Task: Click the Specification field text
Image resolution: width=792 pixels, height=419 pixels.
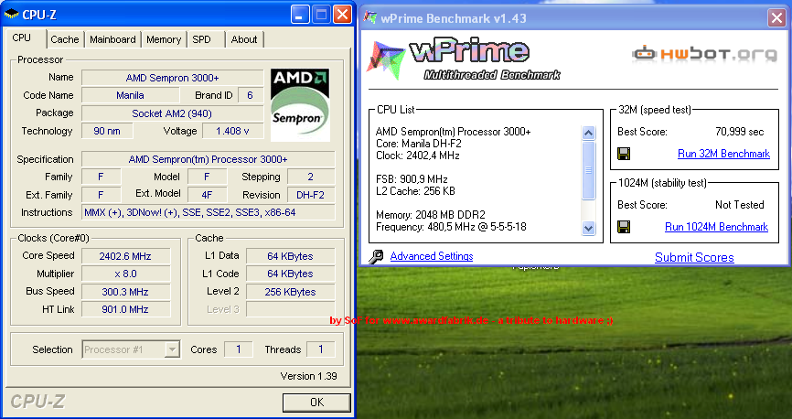Action: [209, 159]
